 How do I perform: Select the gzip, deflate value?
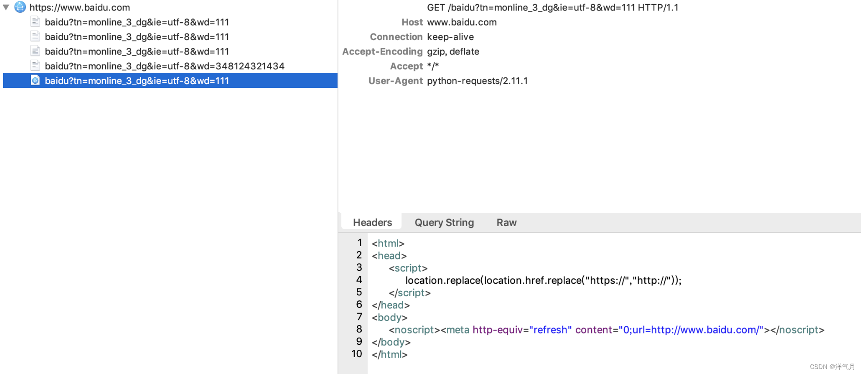point(453,51)
